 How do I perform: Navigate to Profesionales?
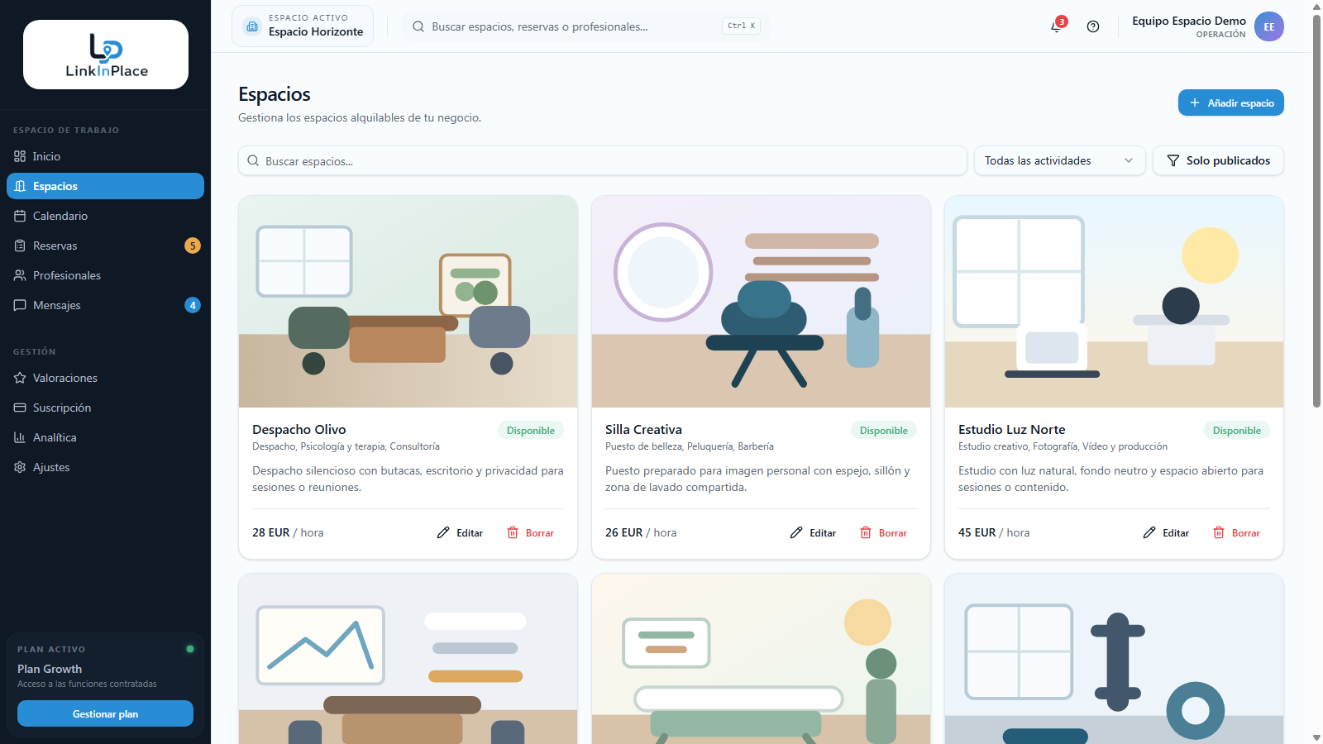click(105, 275)
